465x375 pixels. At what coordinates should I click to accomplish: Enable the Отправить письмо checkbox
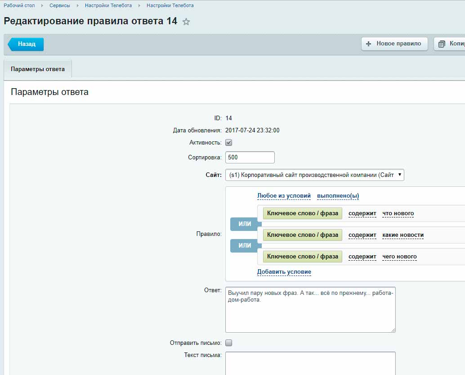pos(228,343)
